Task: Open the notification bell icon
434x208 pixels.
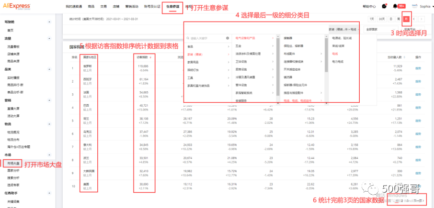Action: (395, 6)
